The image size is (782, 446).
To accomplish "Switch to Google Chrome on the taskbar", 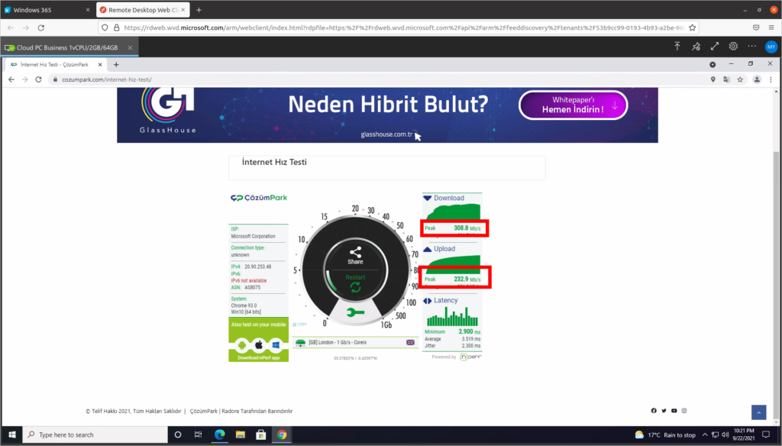I will 282,435.
